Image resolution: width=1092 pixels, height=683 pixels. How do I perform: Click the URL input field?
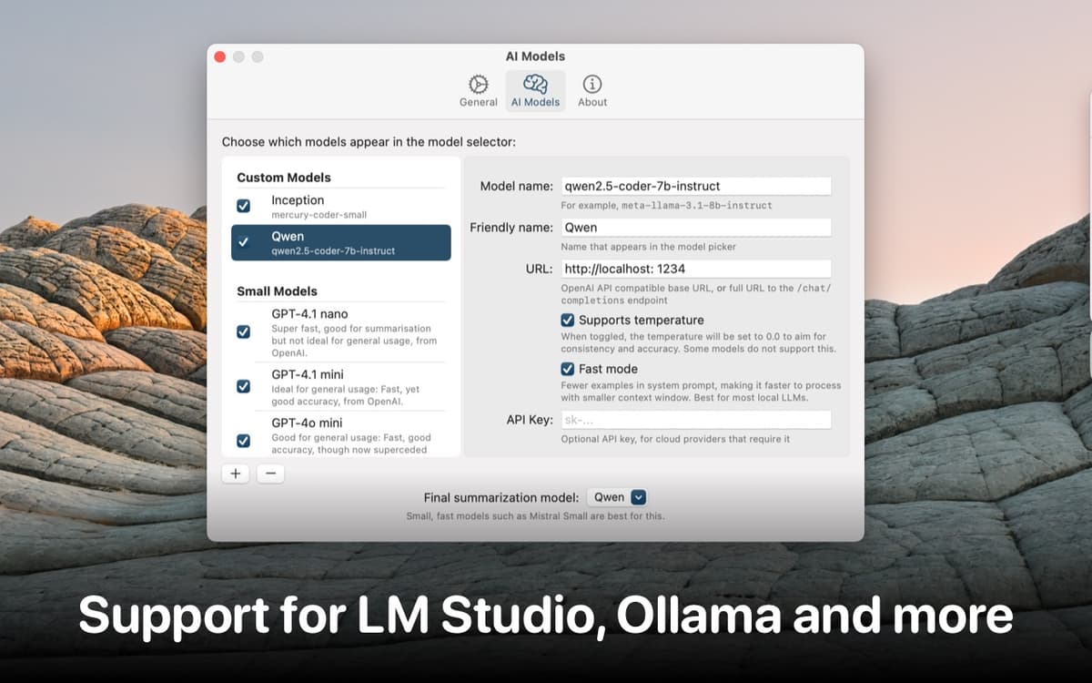695,269
